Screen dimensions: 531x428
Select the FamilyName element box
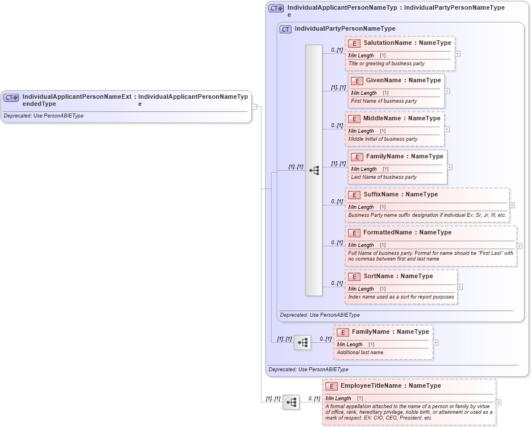pyautogui.click(x=397, y=156)
